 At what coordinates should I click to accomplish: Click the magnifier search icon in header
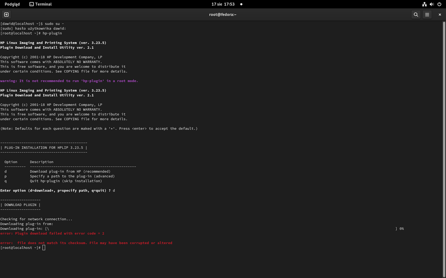(x=416, y=15)
